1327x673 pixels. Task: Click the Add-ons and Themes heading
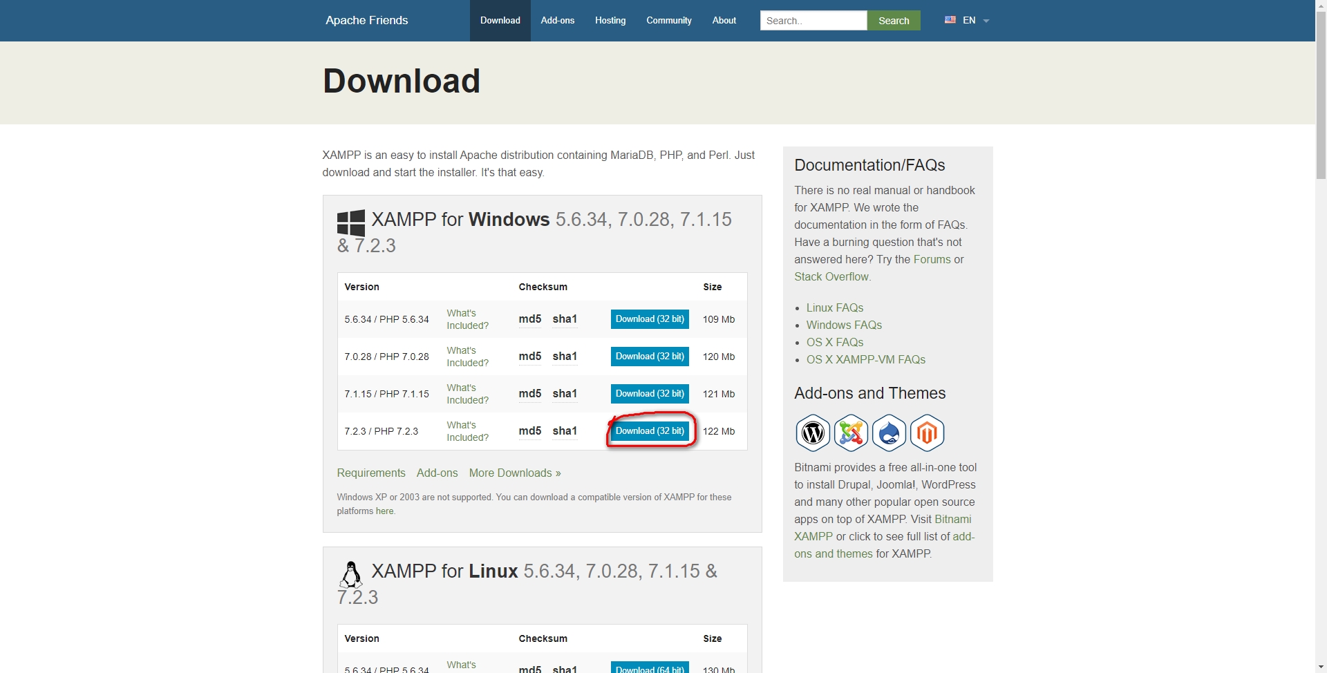tap(870, 393)
